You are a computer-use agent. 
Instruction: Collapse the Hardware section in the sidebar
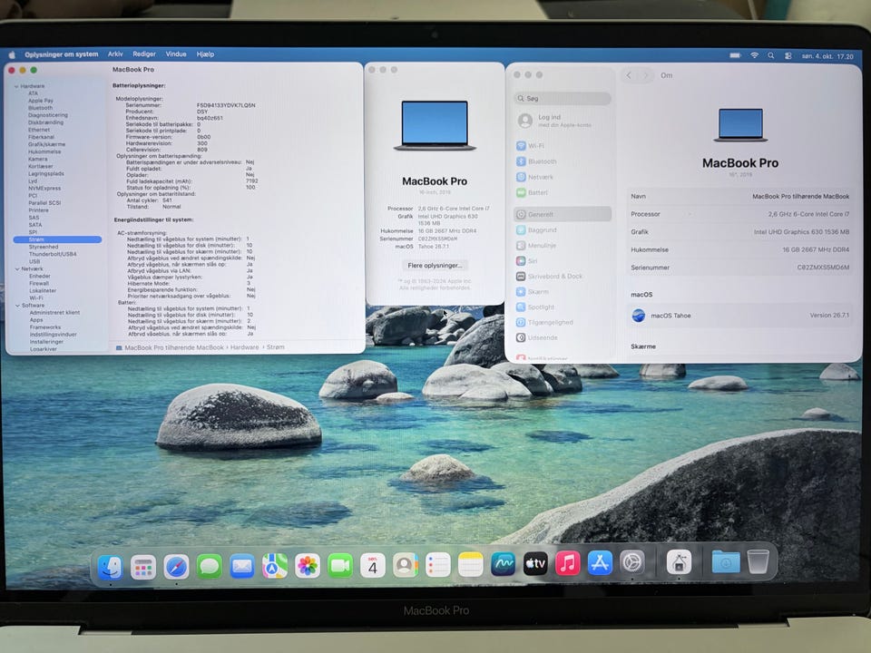(x=16, y=87)
